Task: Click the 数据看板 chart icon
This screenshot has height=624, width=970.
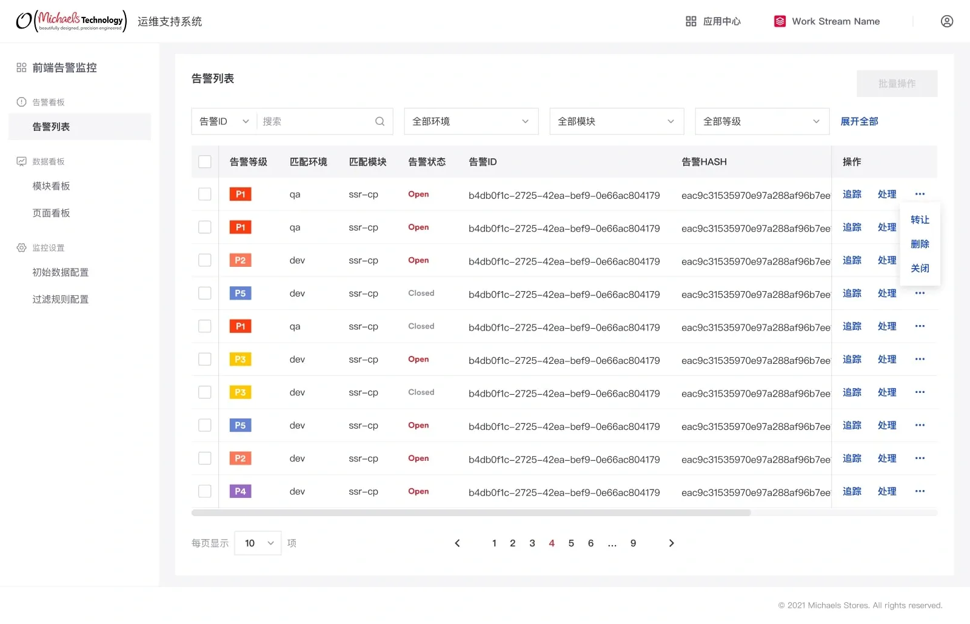Action: coord(21,161)
